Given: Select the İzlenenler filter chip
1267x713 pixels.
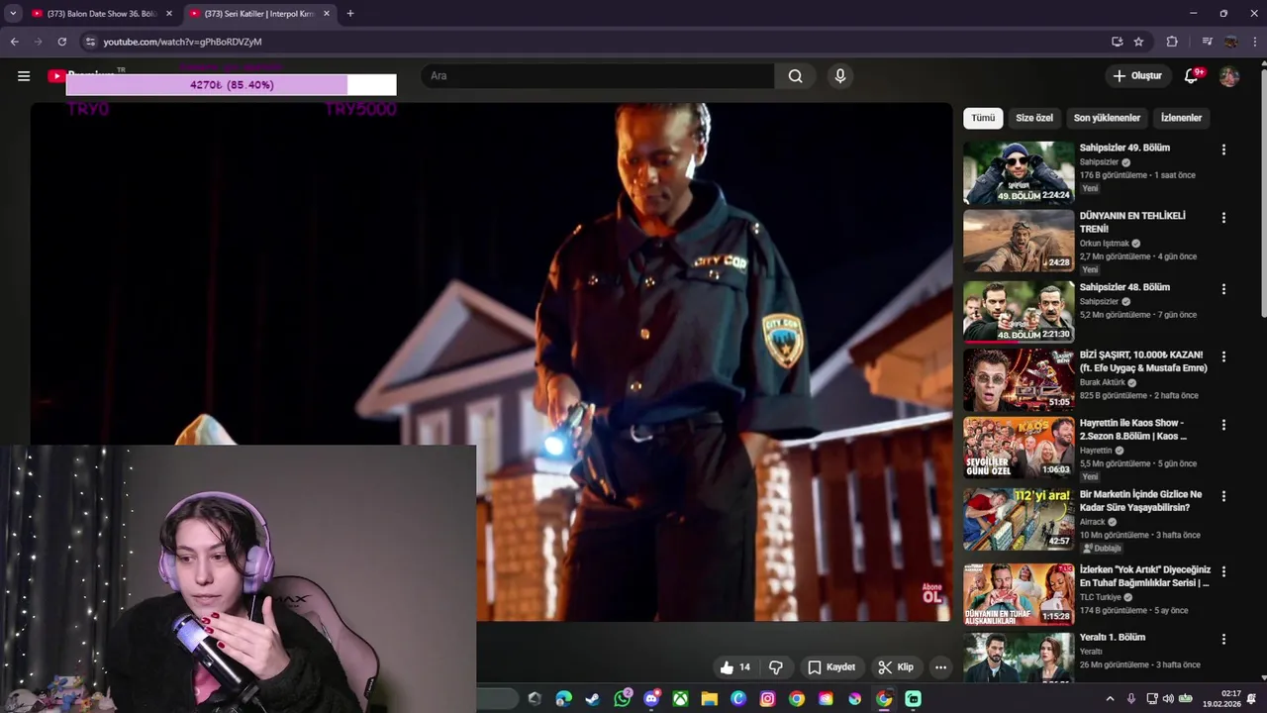Looking at the screenshot, I should (1181, 118).
